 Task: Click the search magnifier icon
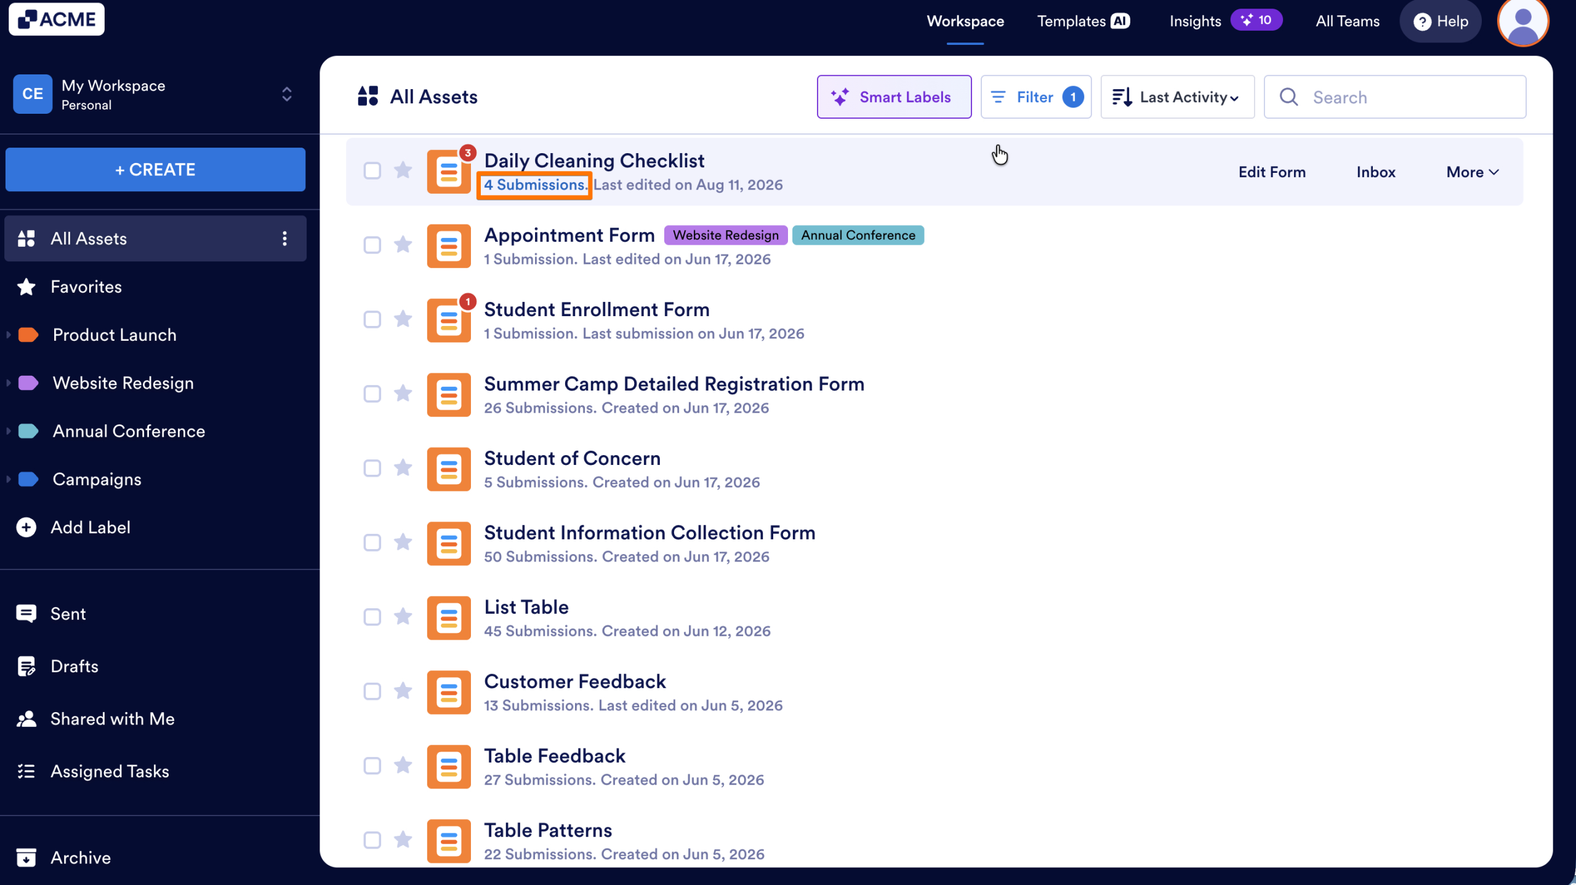[1289, 97]
